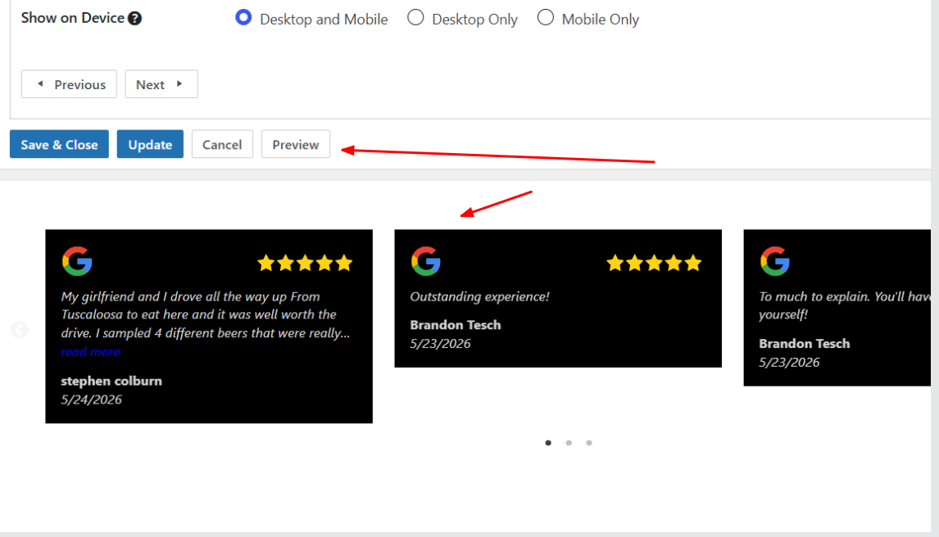Click the Save & Close button
This screenshot has width=939, height=537.
click(59, 144)
